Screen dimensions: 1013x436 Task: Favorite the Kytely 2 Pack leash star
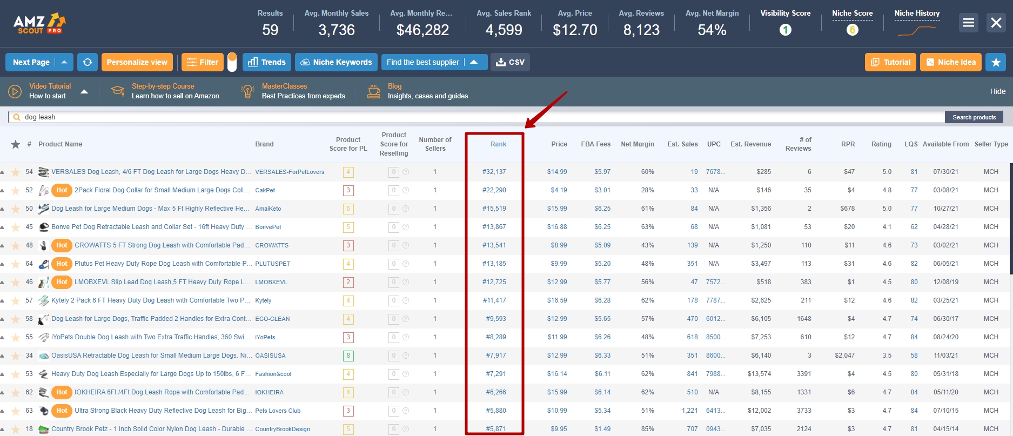point(16,301)
